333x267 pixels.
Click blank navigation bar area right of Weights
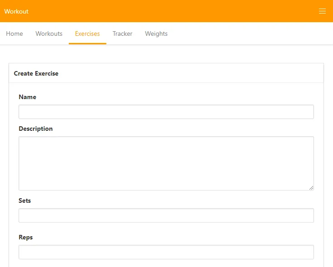249,33
